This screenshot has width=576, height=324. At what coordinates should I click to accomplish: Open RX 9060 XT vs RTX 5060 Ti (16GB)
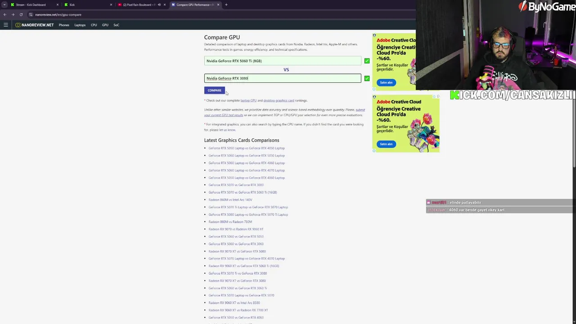pos(244,266)
